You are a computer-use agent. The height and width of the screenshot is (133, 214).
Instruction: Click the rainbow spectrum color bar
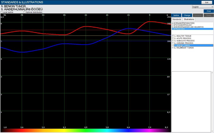pos(86,130)
